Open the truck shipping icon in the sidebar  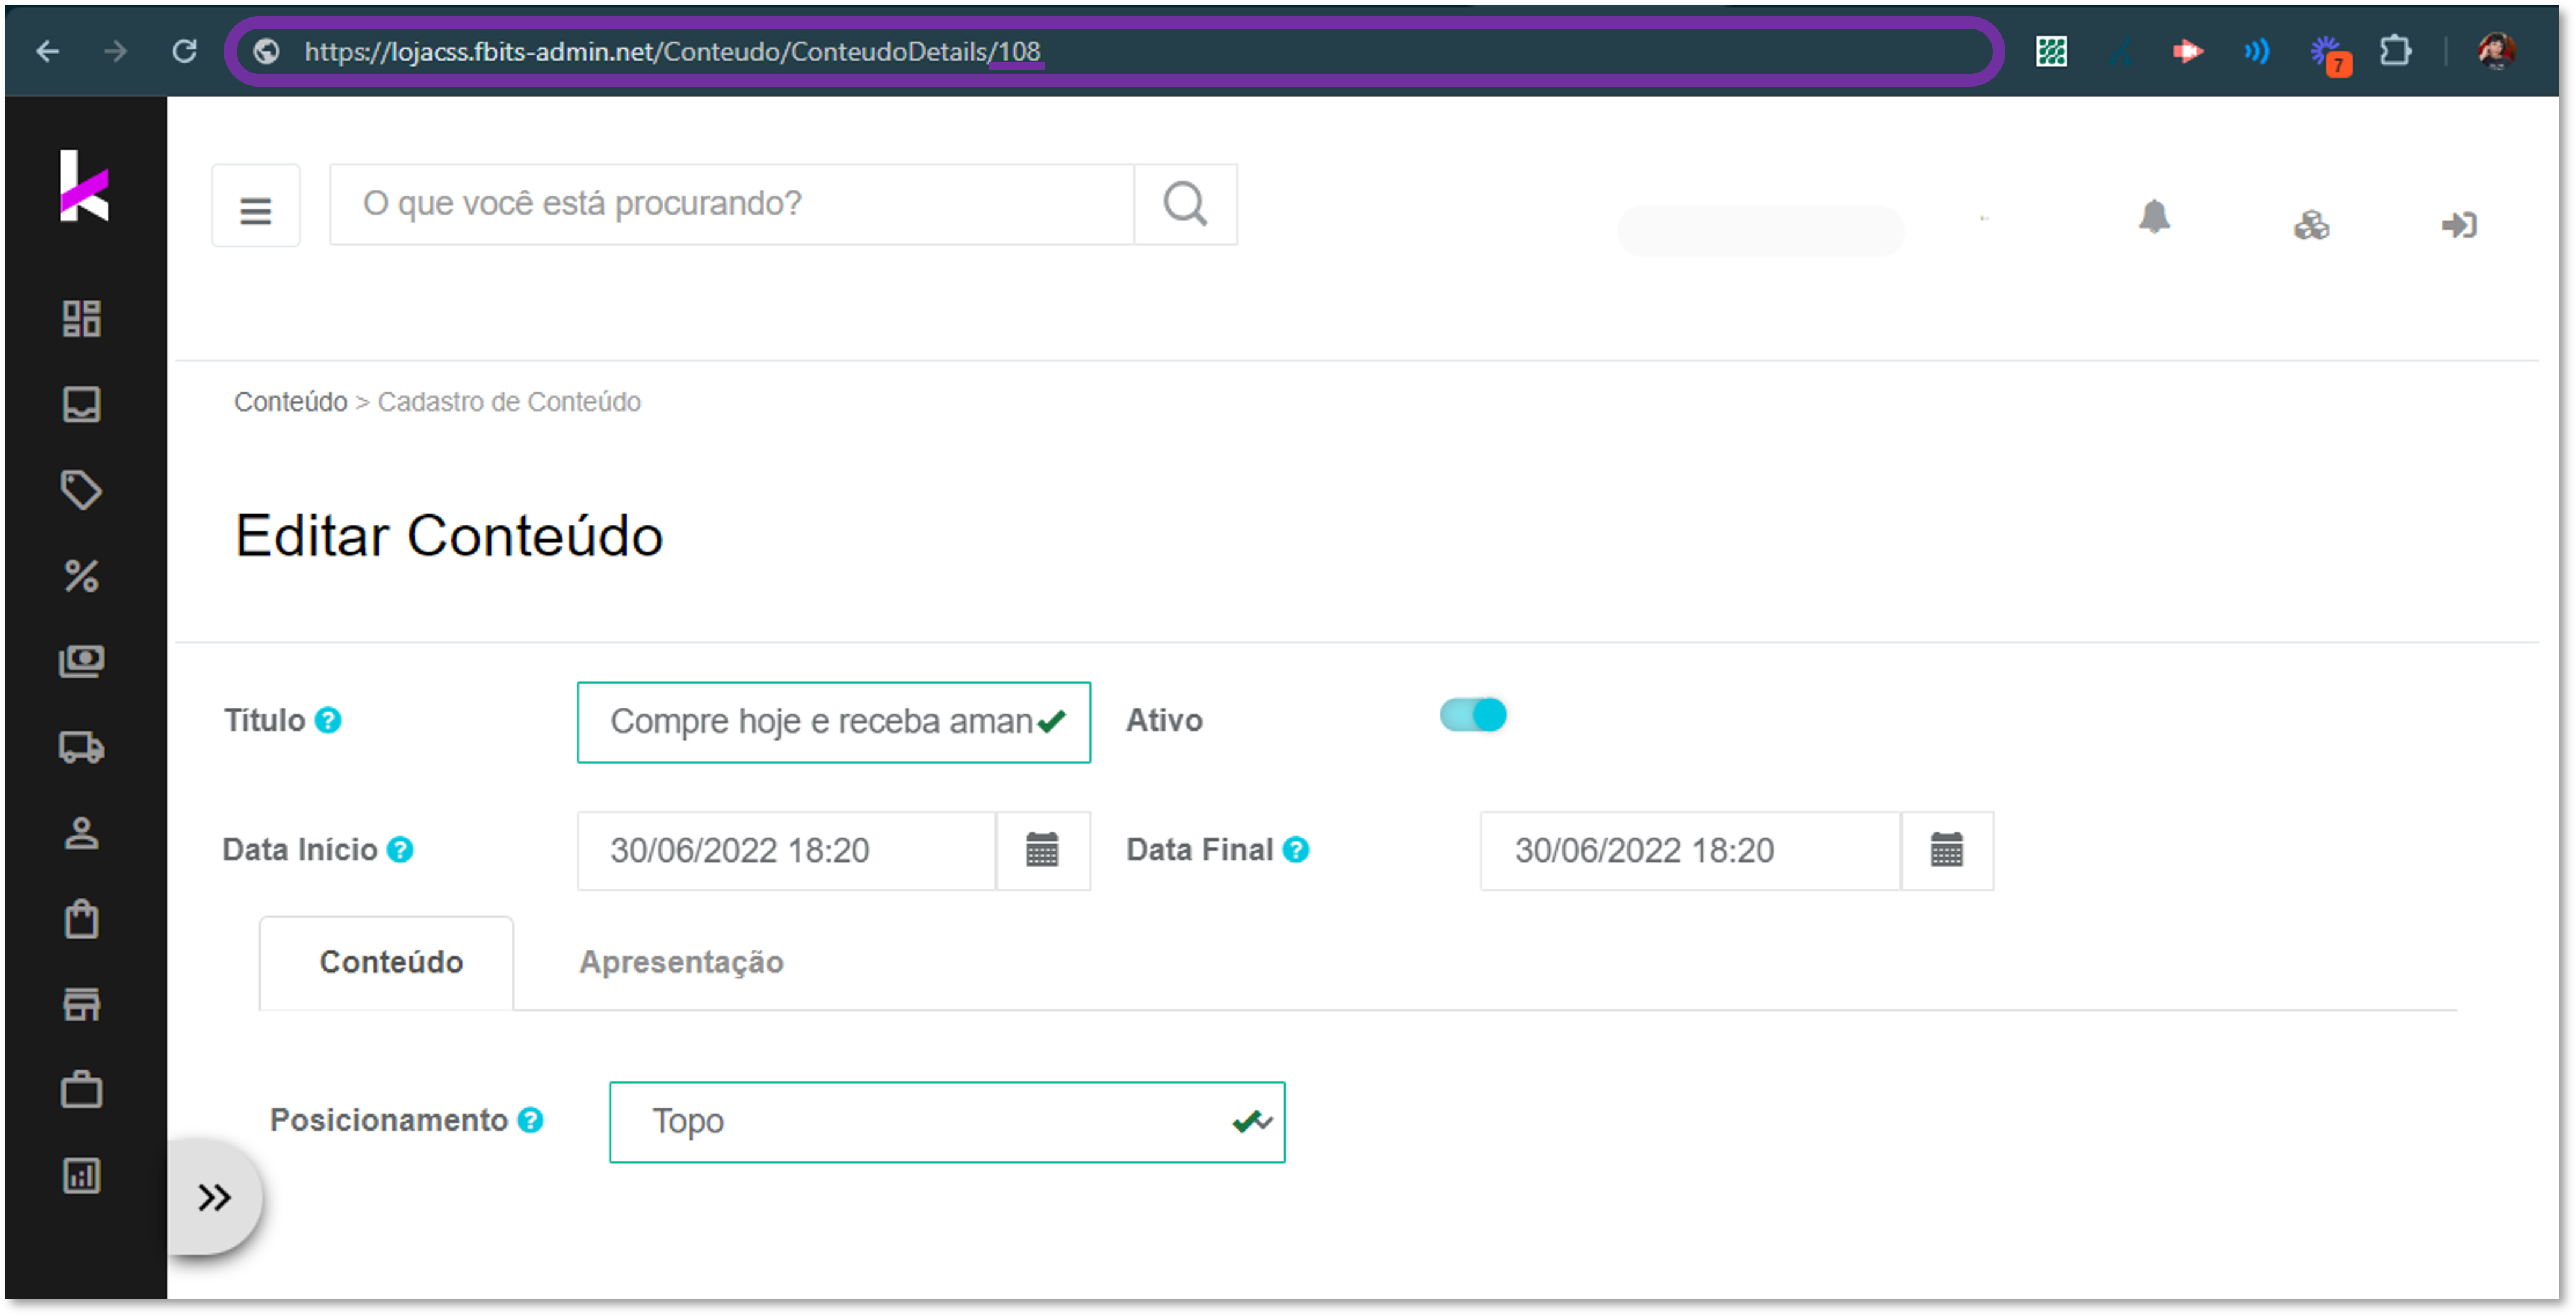pyautogui.click(x=82, y=748)
